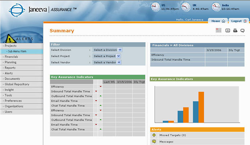Image resolution: width=250 pixels, height=145 pixels.
Task: Click the Financials » All Divisions header
Action: pos(197,45)
